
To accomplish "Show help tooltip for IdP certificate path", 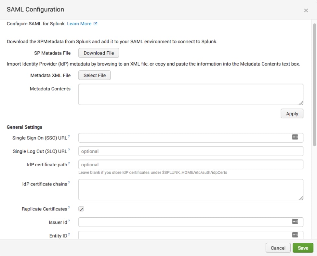I will (69, 163).
